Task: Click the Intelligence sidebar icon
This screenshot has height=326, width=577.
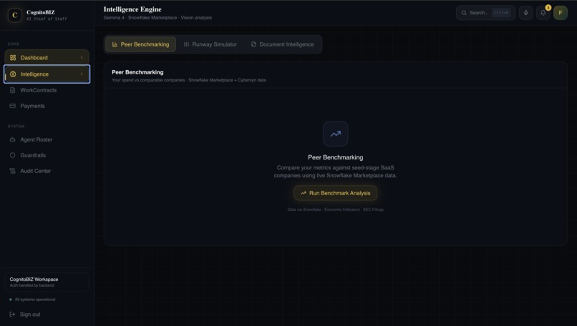Action: pos(13,74)
